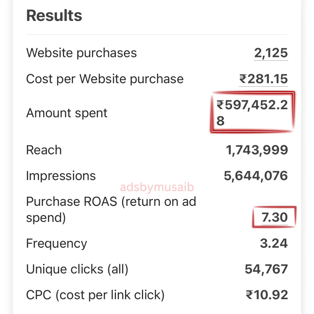The height and width of the screenshot is (314, 314).
Task: Select the Amount spent value ₹597,452.28
Action: (x=252, y=113)
